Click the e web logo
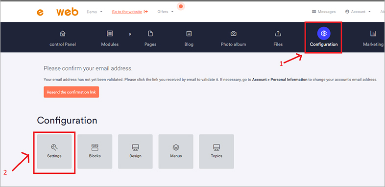385x187 pixels. click(58, 12)
